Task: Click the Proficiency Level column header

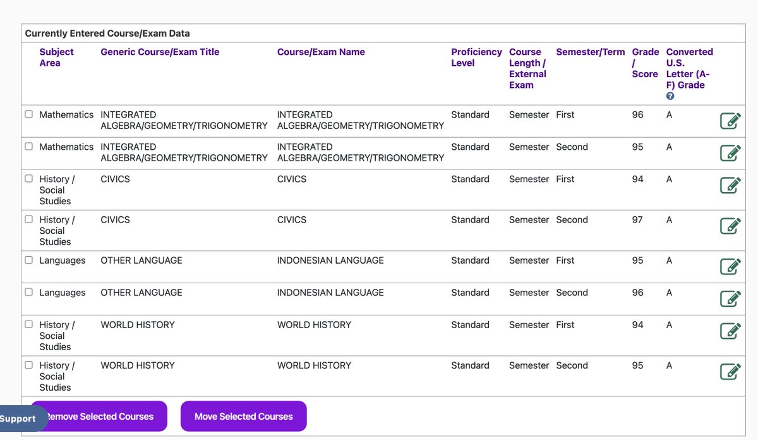Action: click(x=476, y=58)
